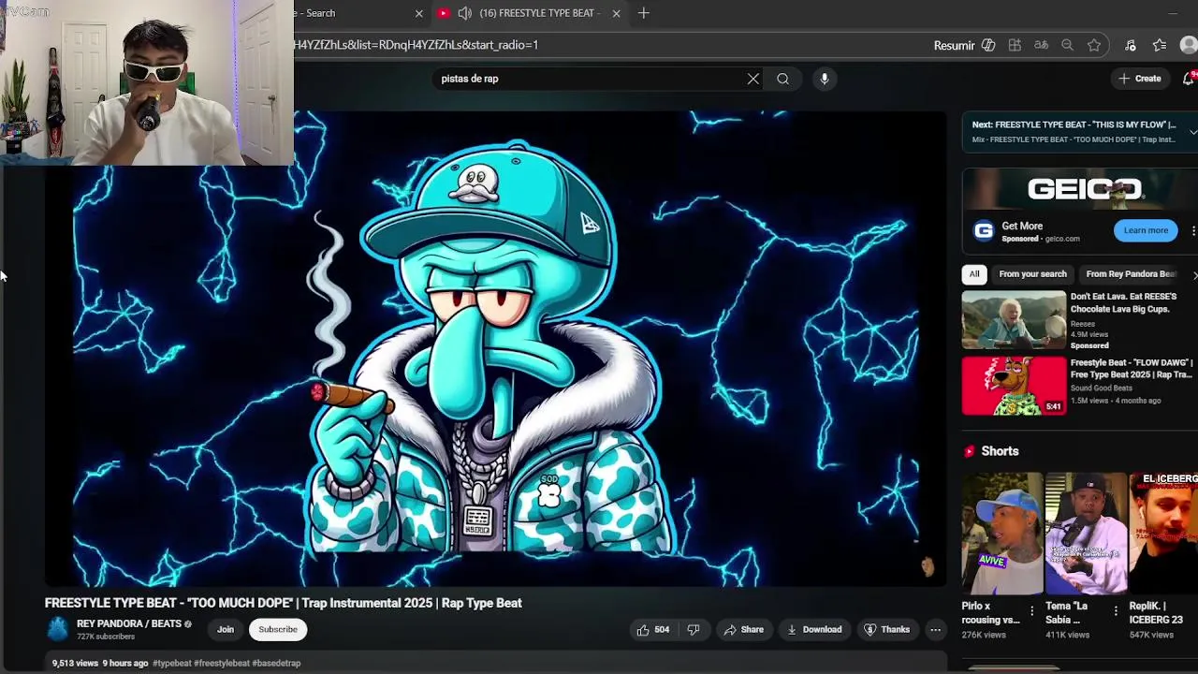Click the browser address bar URL
The width and height of the screenshot is (1198, 674).
(416, 45)
